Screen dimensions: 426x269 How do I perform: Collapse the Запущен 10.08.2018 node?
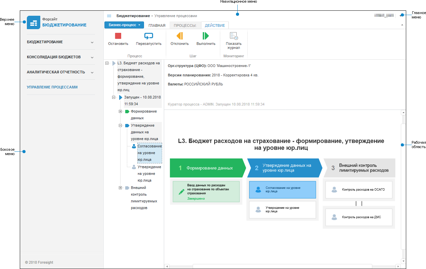[x=113, y=97]
